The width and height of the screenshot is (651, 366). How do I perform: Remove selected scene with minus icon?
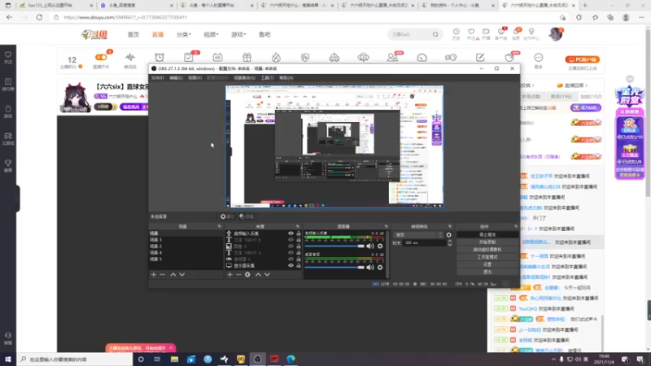(162, 275)
